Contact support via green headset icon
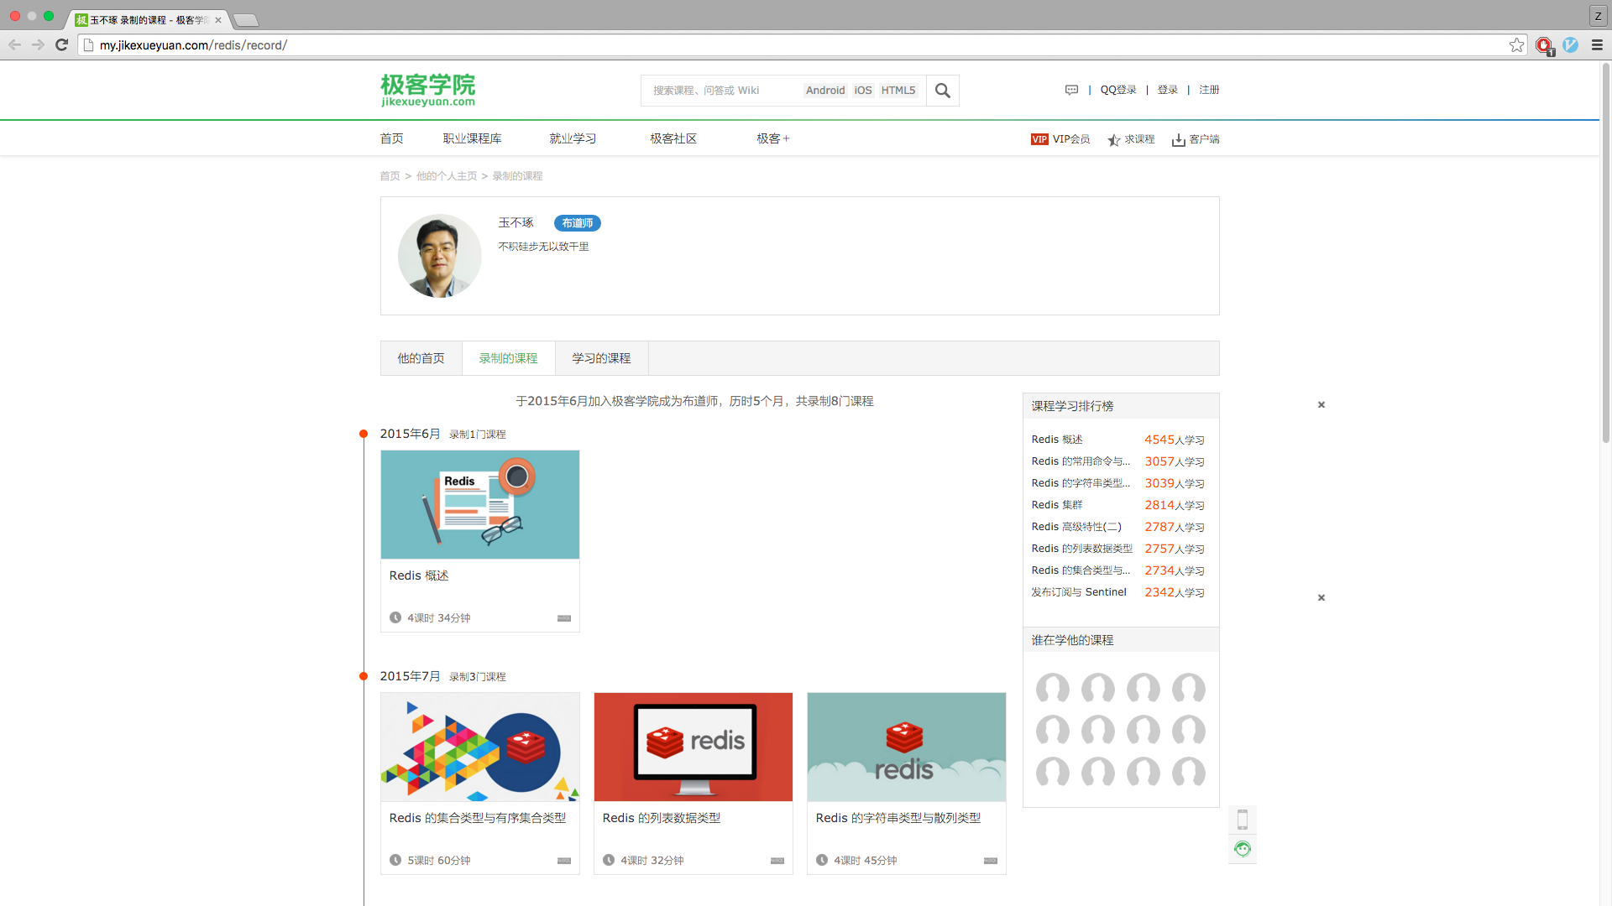This screenshot has width=1612, height=906. pos(1243,849)
